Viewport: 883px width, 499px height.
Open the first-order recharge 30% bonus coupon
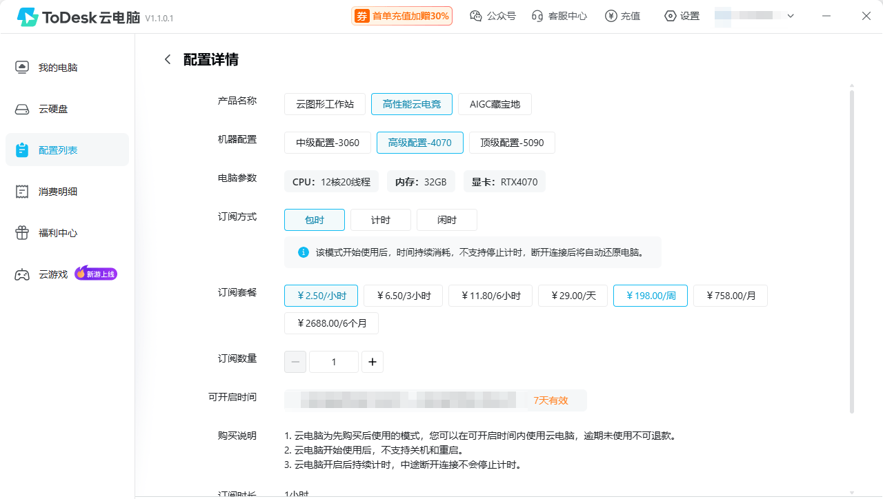[x=402, y=16]
